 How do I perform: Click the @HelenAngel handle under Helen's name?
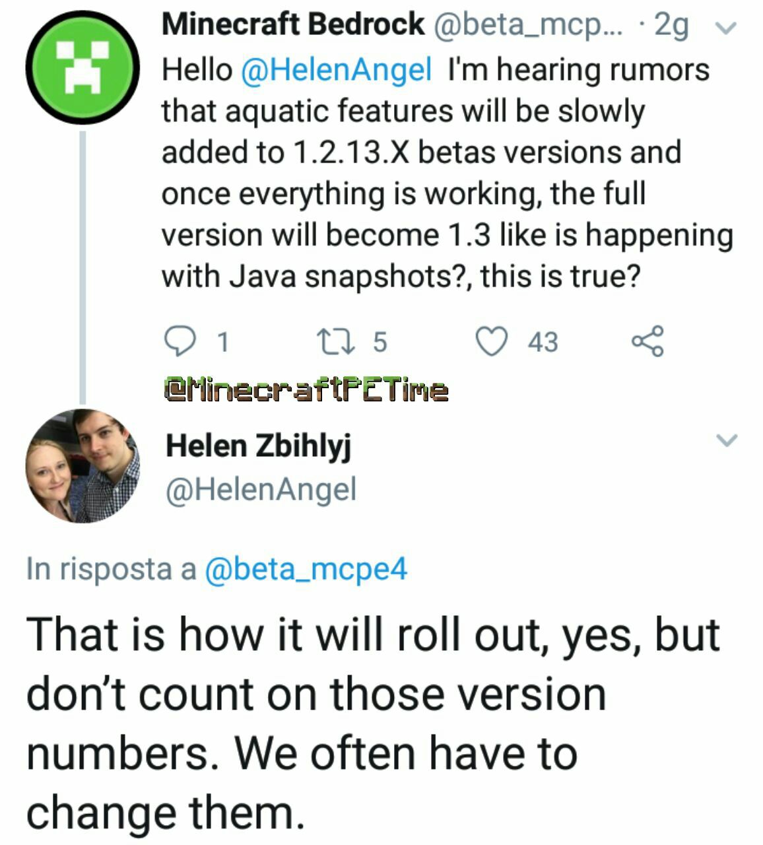click(x=261, y=489)
